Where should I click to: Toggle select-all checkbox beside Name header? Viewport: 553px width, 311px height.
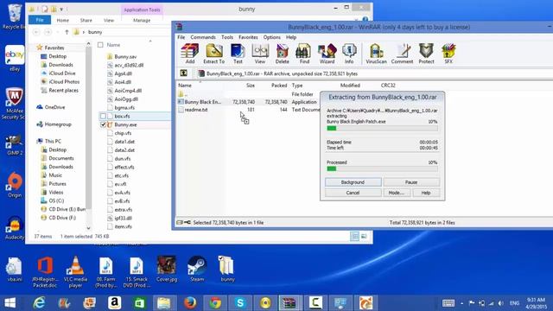click(100, 45)
